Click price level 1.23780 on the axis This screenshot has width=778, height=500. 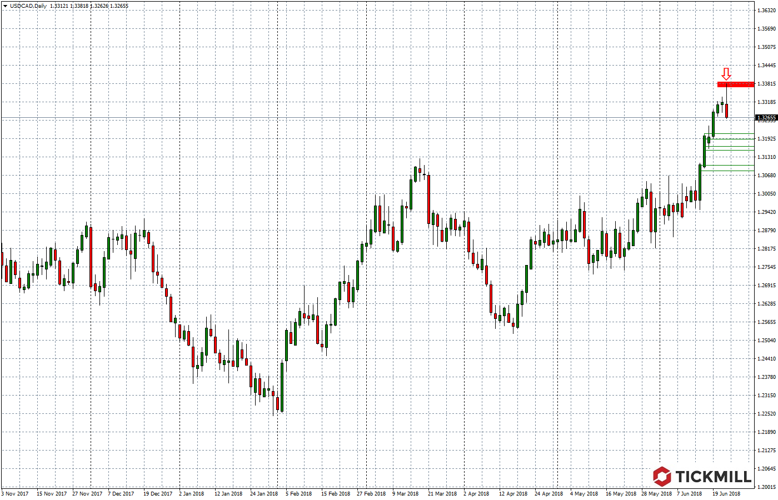coord(767,377)
